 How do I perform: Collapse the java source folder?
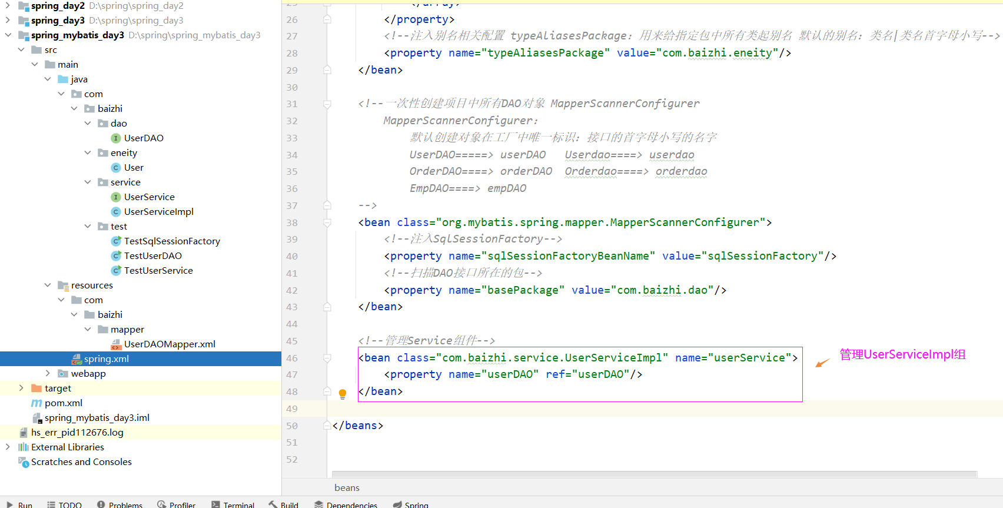click(x=48, y=79)
